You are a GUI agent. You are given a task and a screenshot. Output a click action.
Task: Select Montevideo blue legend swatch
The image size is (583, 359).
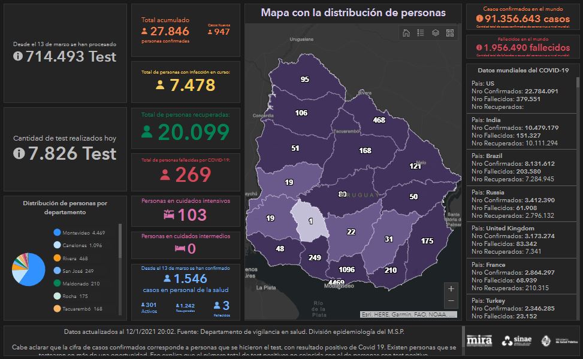click(57, 233)
